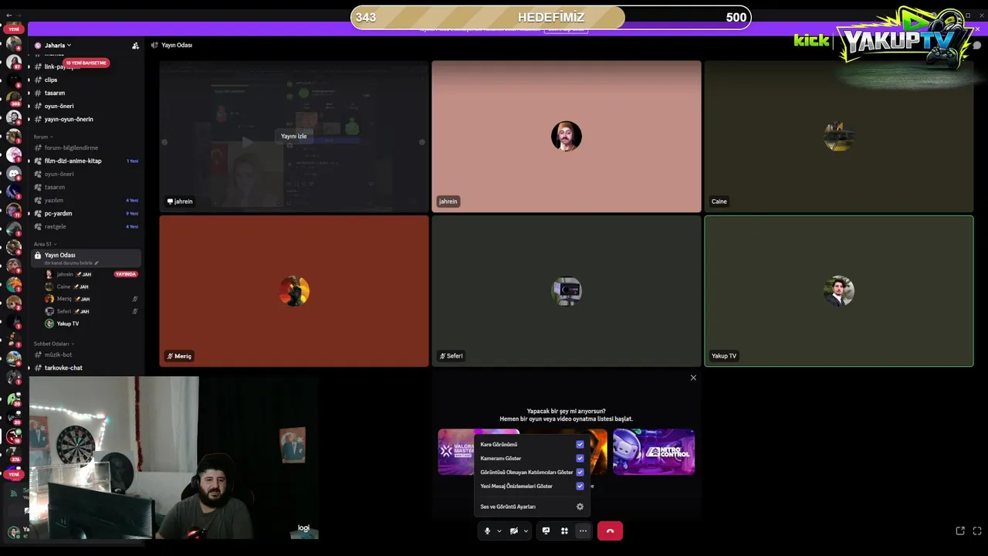
Task: Enter fullscreen for the call view
Action: tap(977, 531)
